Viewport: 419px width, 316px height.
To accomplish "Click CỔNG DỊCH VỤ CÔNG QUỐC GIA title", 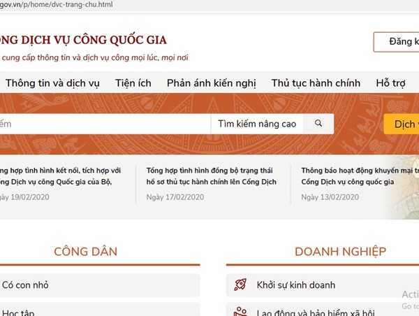I will [x=83, y=40].
